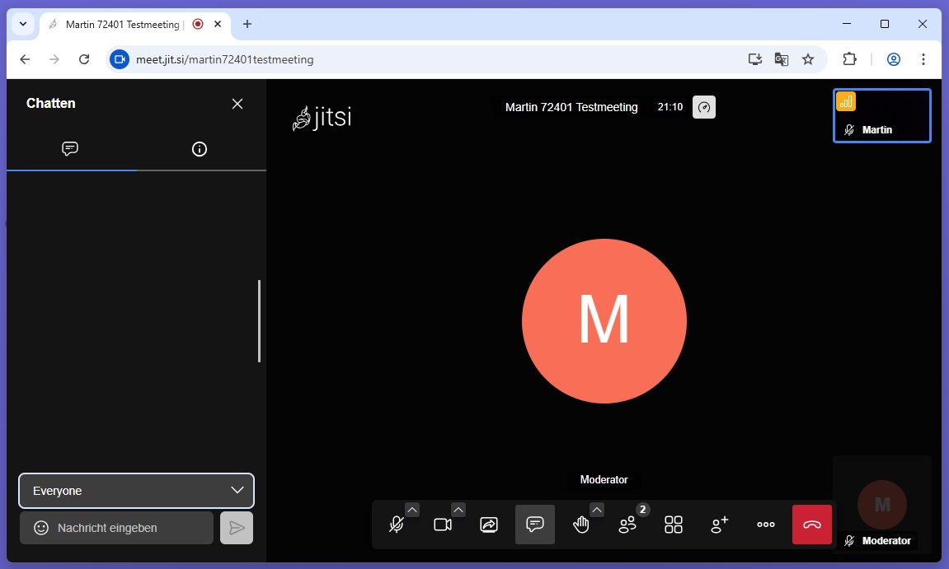This screenshot has width=949, height=569.
Task: Click the Moderator name label below avatar
Action: pos(604,479)
